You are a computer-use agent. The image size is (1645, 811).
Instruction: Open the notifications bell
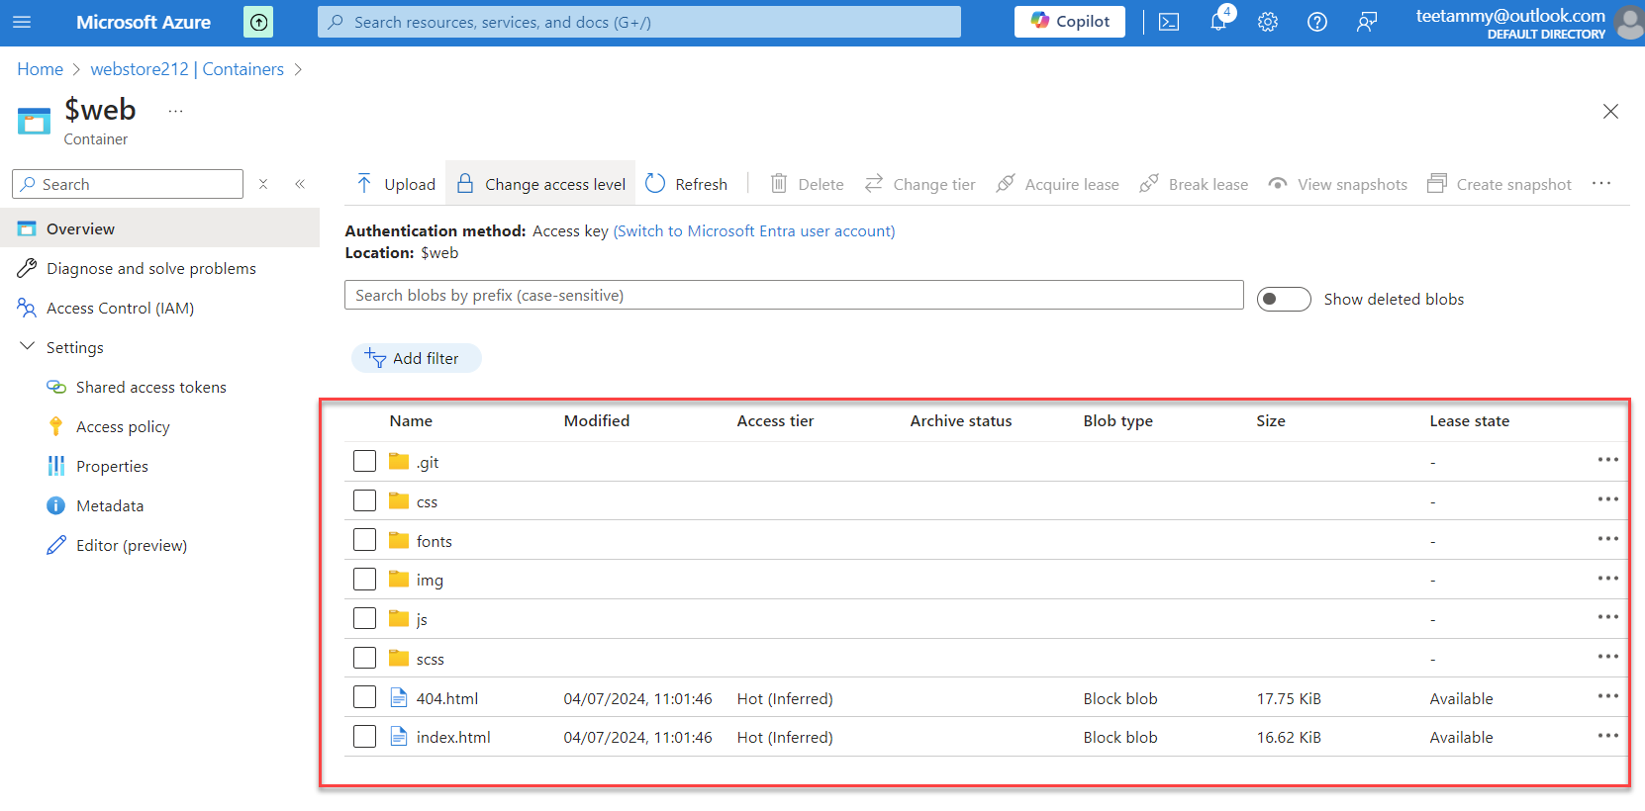coord(1218,22)
